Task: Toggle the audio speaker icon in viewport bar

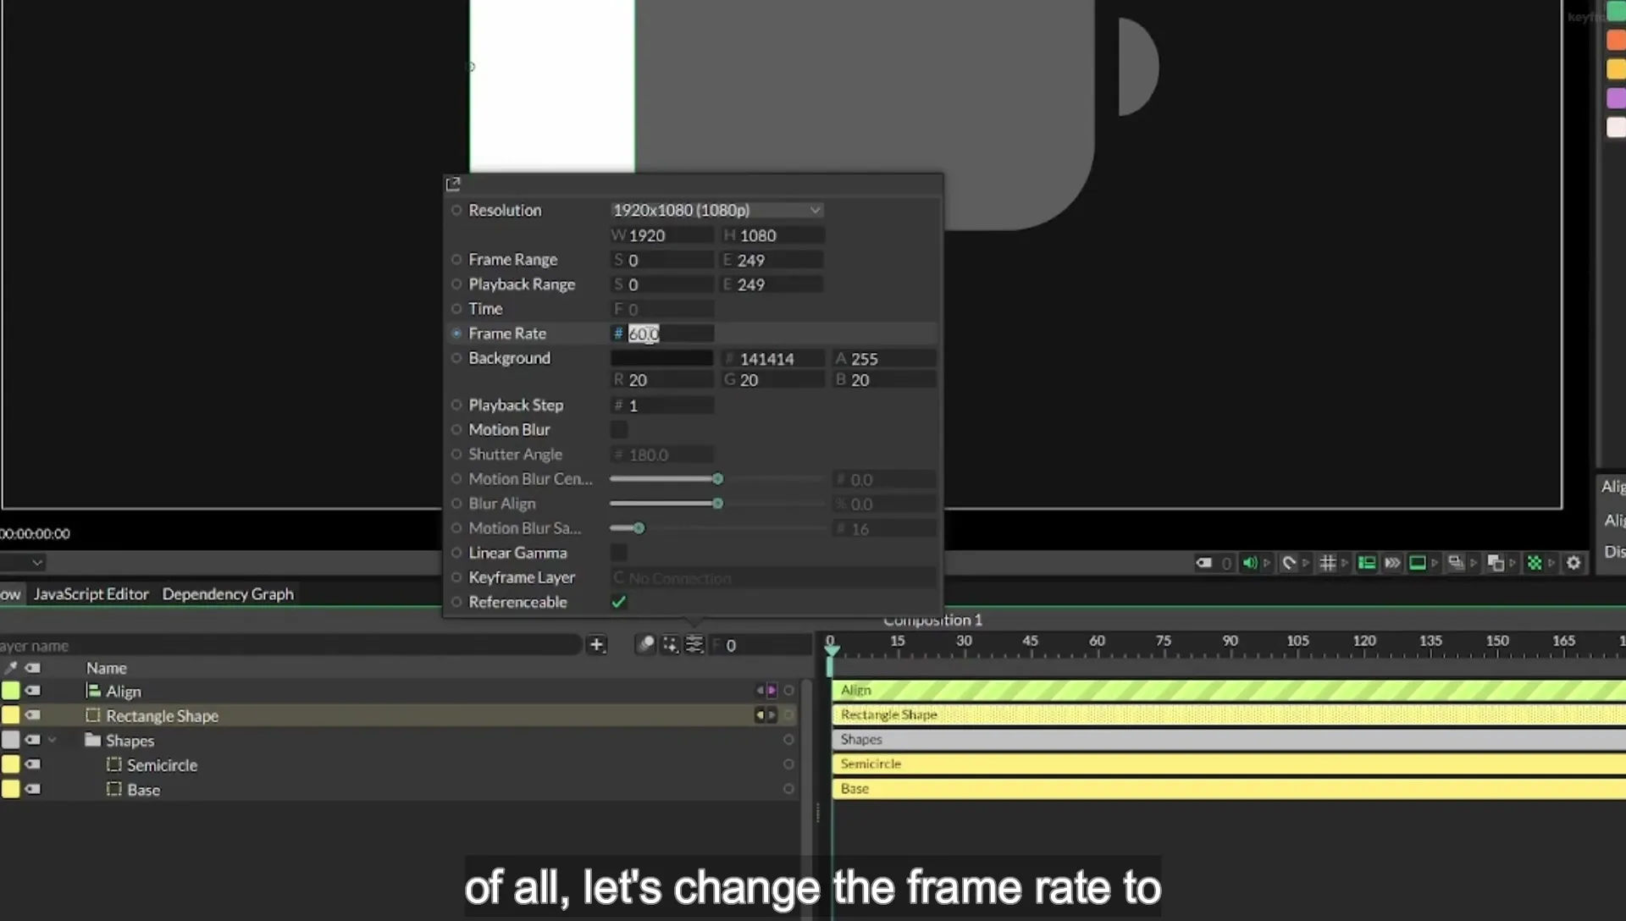Action: coord(1249,563)
